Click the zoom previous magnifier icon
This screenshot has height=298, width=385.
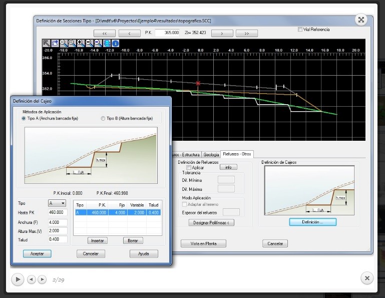click(x=97, y=44)
